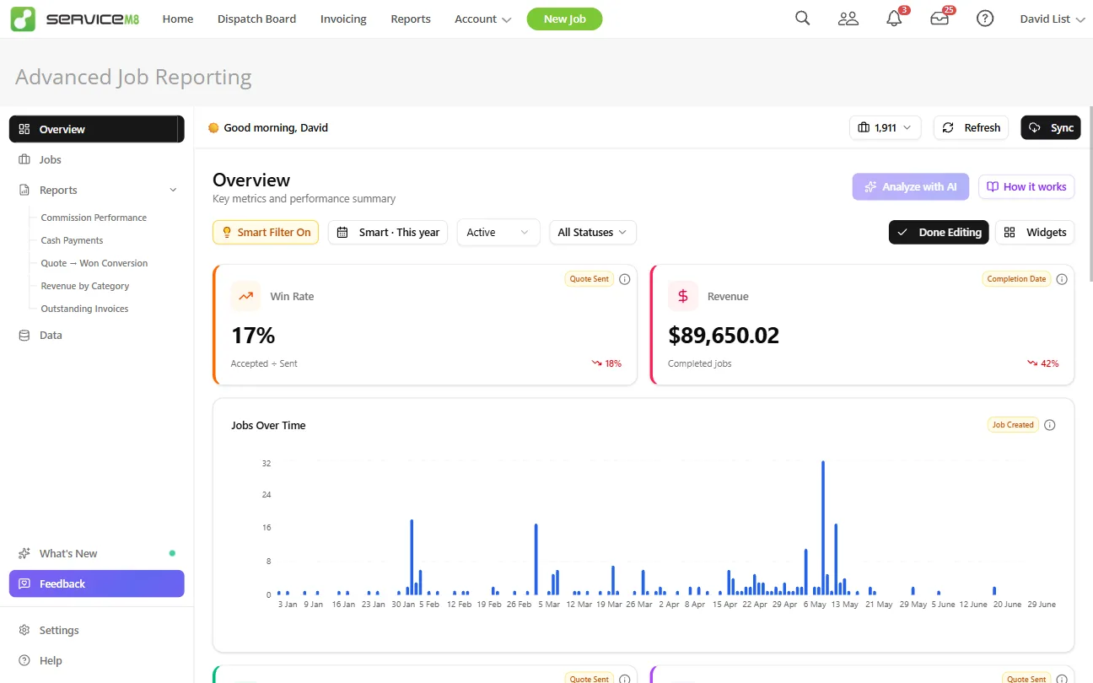Click the Quote Sent badge on Win Rate

tap(589, 279)
